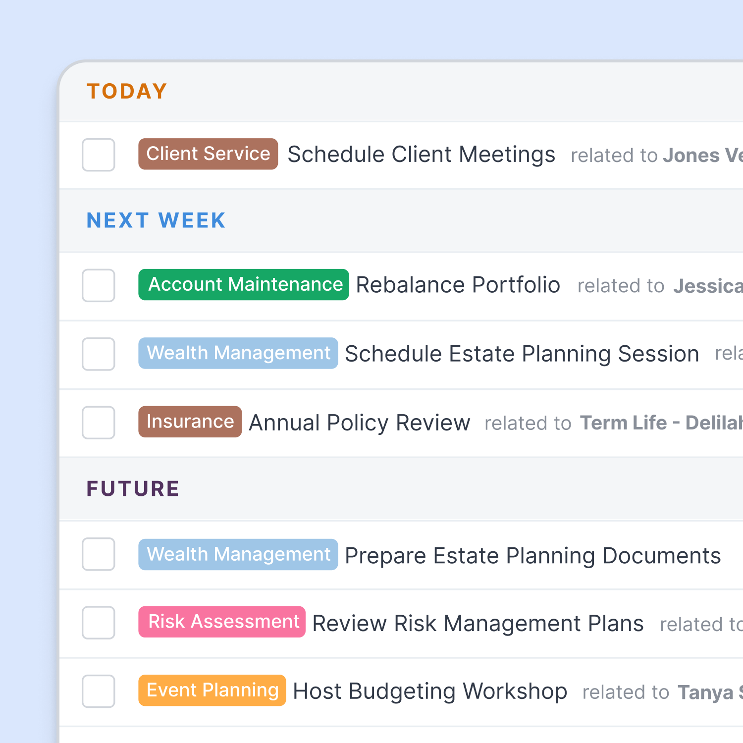Screen dimensions: 743x743
Task: Mark Schedule Estate Planning Session complete
Action: tap(98, 354)
